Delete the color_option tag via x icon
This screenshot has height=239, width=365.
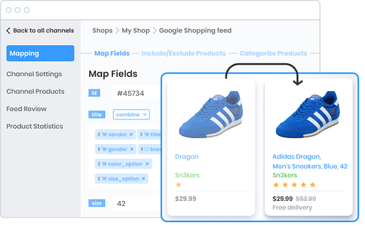tap(147, 164)
